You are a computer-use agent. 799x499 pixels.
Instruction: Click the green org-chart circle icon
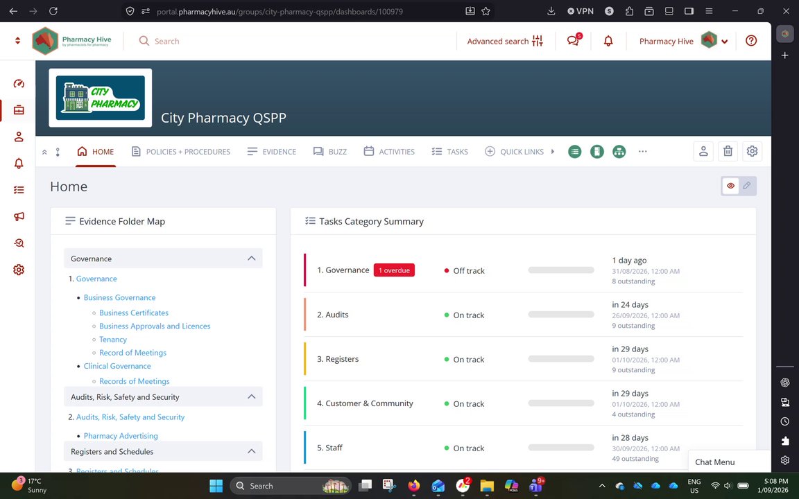[619, 151]
